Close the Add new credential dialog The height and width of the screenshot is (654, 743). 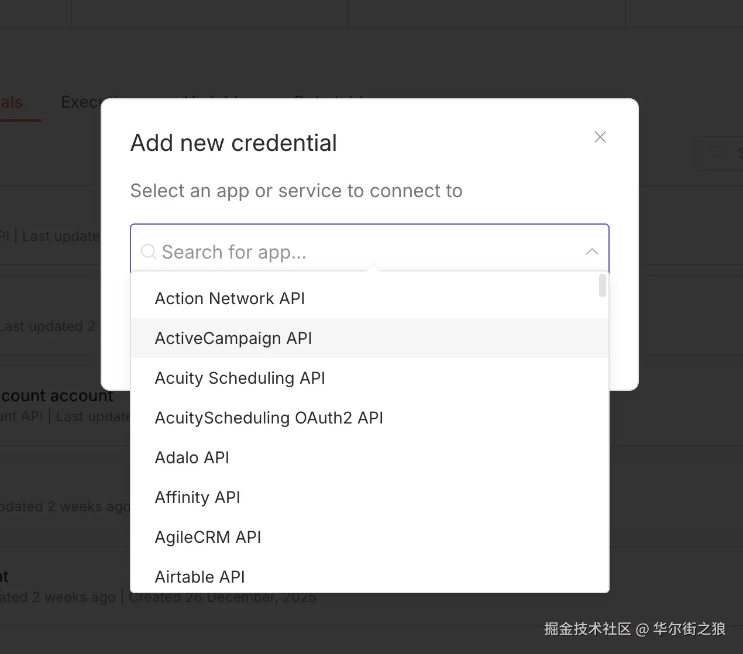[x=600, y=137]
